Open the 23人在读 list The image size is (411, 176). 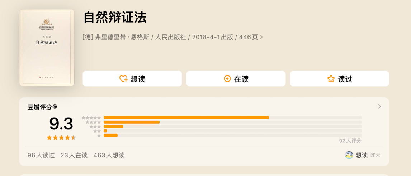click(x=74, y=155)
